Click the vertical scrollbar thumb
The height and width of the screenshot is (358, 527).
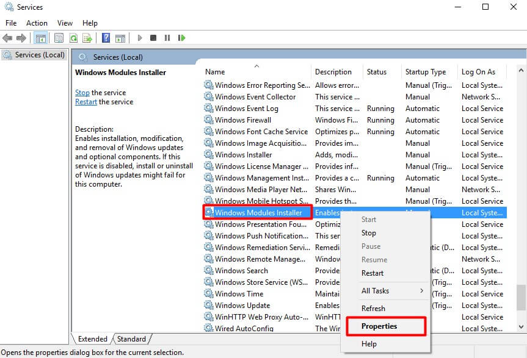coord(522,298)
